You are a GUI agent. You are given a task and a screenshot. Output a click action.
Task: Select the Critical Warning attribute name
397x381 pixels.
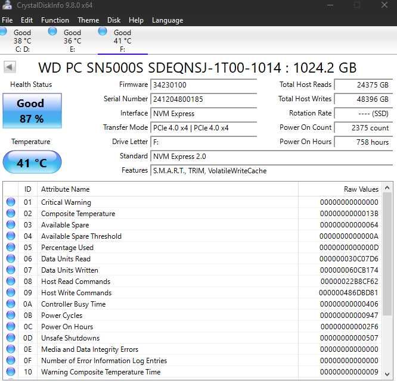coord(66,202)
